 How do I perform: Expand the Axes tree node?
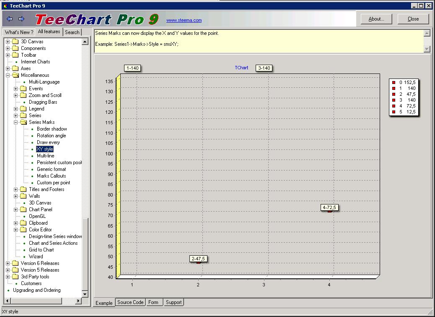click(8, 68)
